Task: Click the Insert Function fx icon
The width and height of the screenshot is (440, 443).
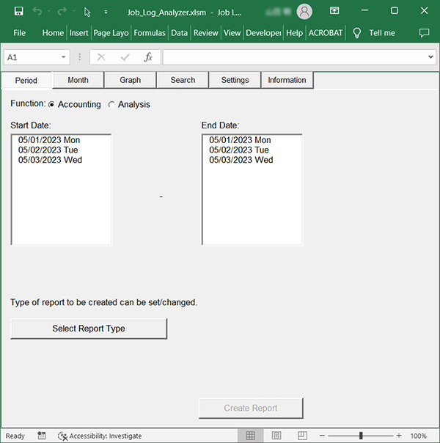Action: [x=148, y=57]
